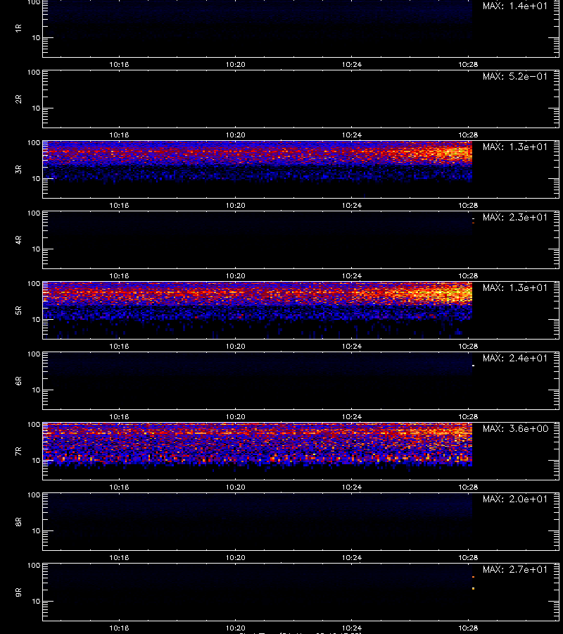The height and width of the screenshot is (634, 563).
Task: Click the 10:28 tick label below 7R panel
Action: [x=468, y=487]
